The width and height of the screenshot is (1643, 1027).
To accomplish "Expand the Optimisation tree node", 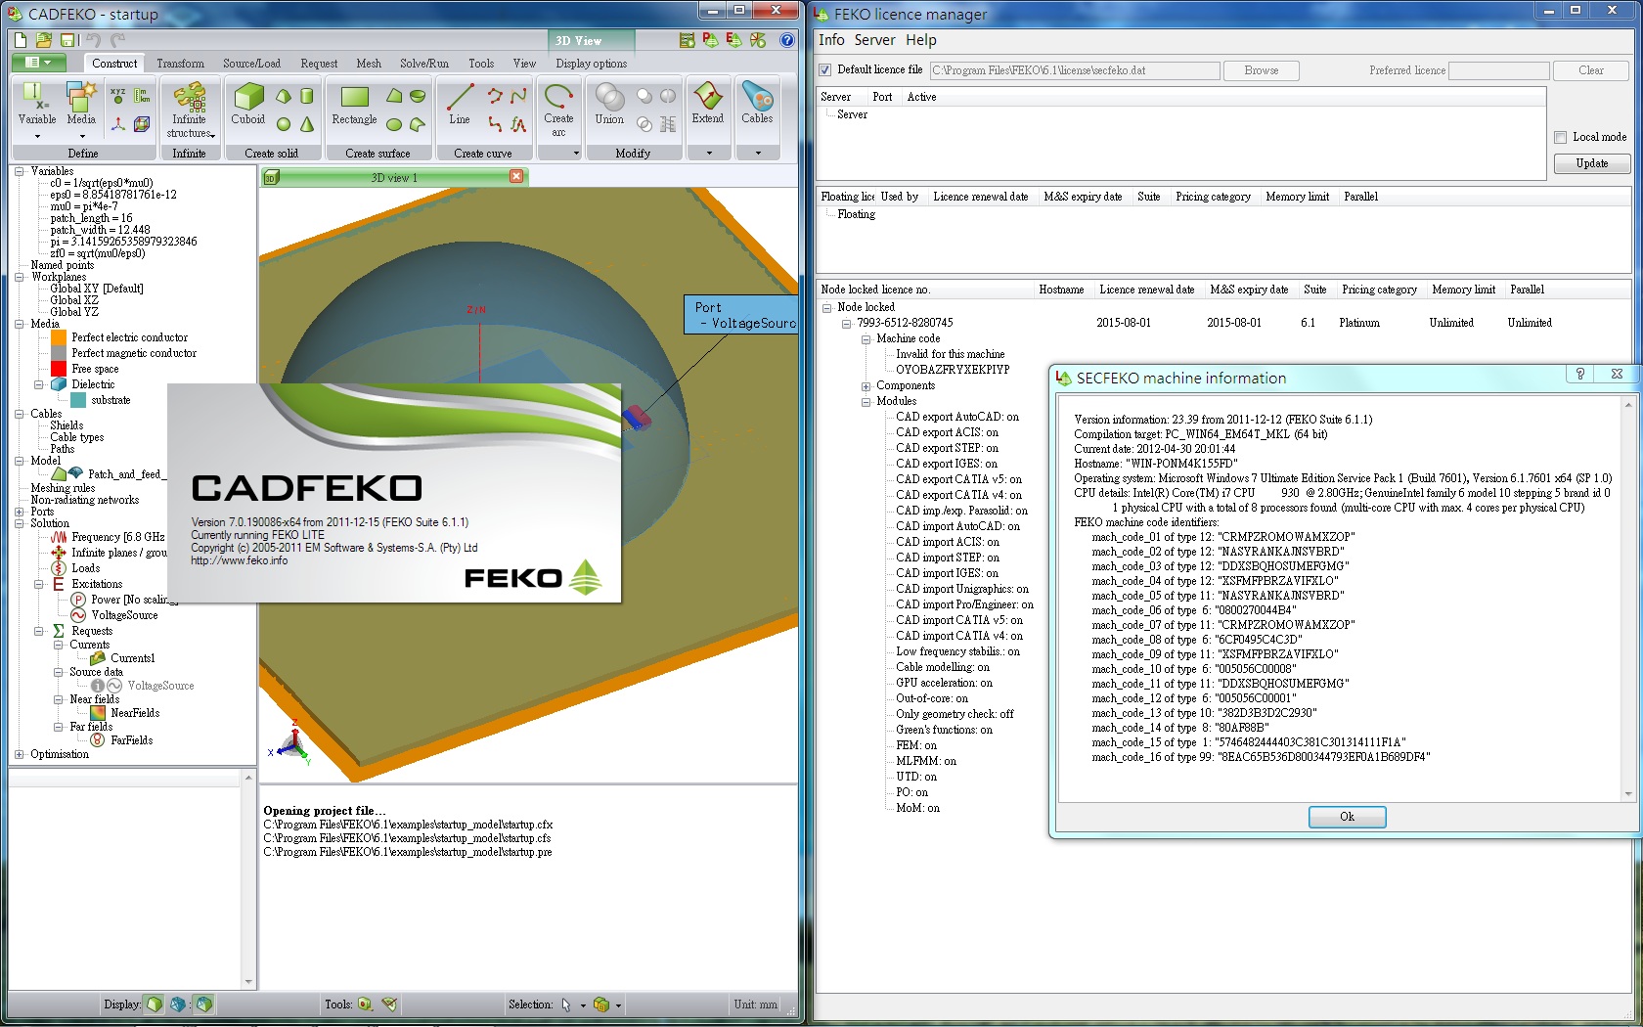I will point(19,754).
